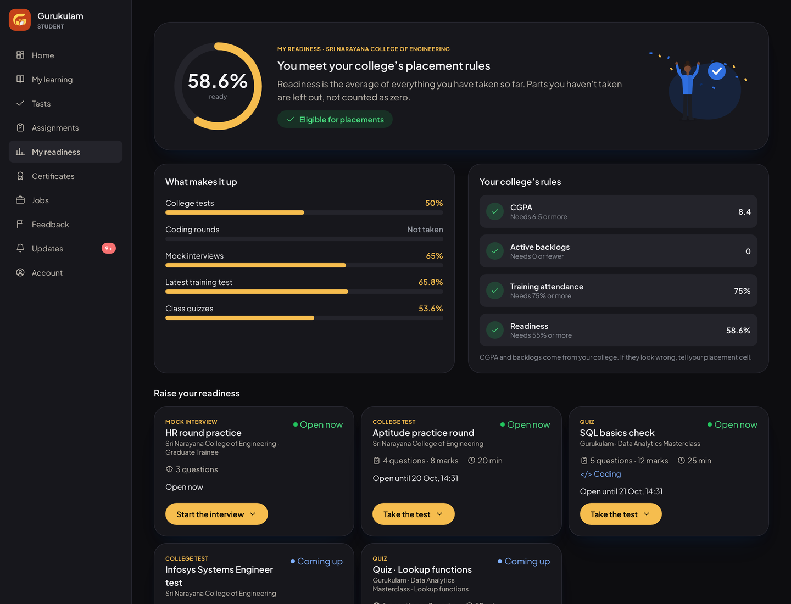Viewport: 791px width, 604px height.
Task: Click the My readiness bar chart icon
Action: 20,152
